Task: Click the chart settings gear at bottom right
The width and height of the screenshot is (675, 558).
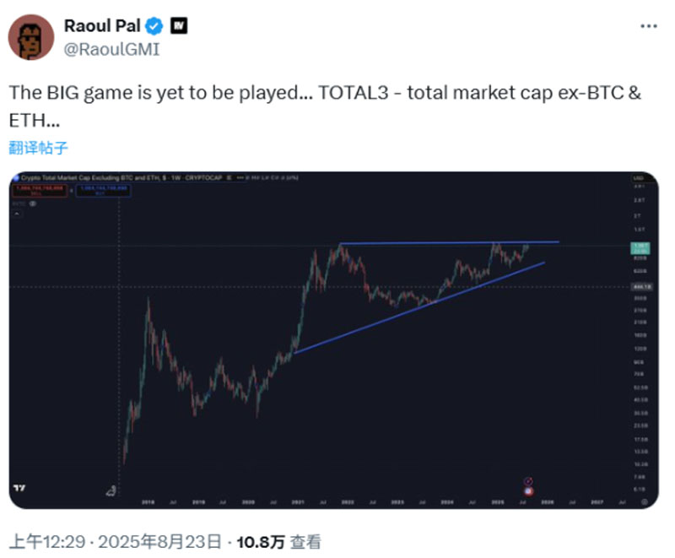Action: point(644,501)
